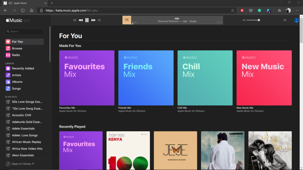The height and width of the screenshot is (170, 303).
Task: Click the Adele: Love Songs playlist icon
Action: (x=8, y=135)
